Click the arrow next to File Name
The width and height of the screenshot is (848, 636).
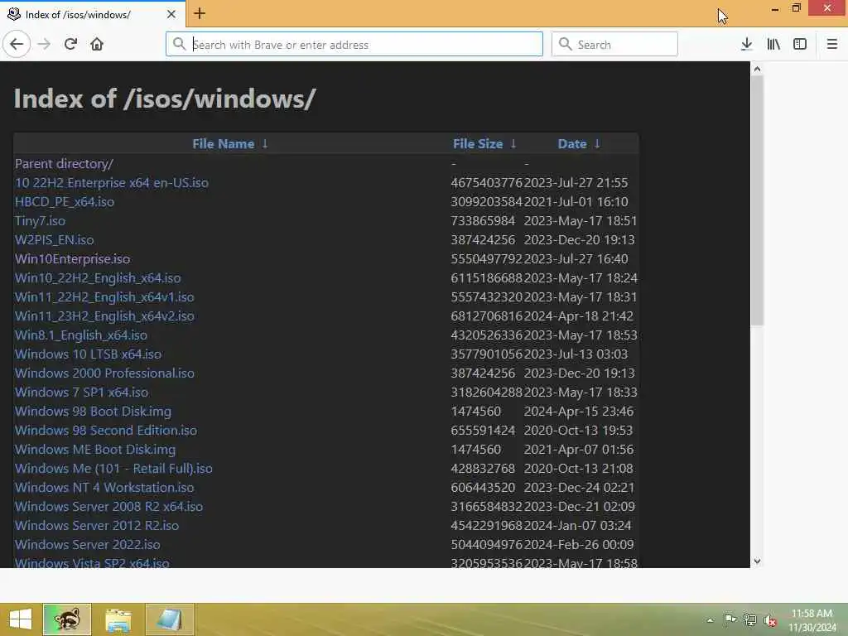[x=265, y=144]
